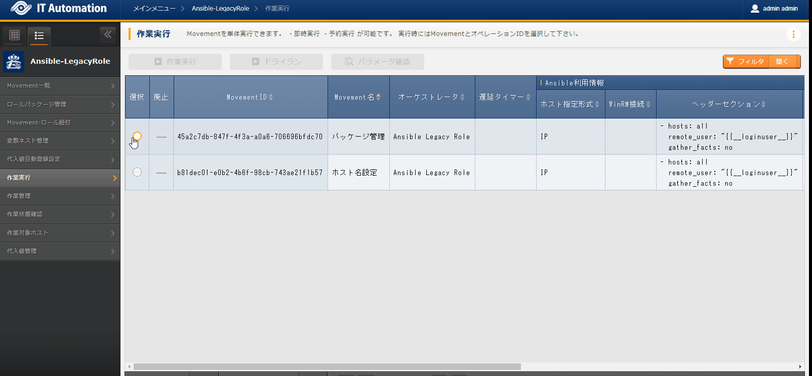Click the ドライラン button
Viewport: 812px width, 376px height.
(276, 62)
